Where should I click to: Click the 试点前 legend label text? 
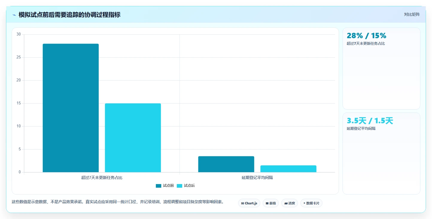[168, 186]
